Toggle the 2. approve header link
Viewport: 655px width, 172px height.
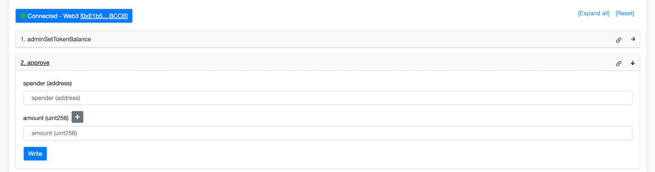point(35,63)
